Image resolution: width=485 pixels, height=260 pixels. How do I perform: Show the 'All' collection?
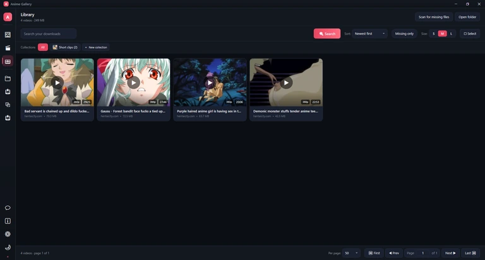[43, 47]
